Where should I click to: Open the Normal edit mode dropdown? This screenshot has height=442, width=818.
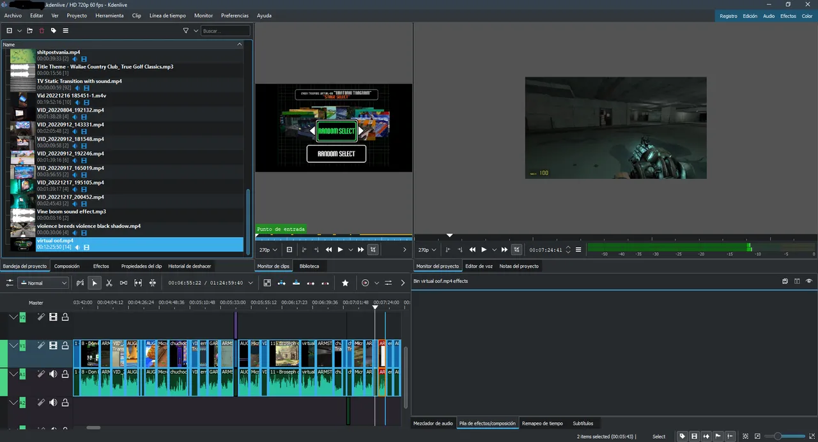point(43,283)
